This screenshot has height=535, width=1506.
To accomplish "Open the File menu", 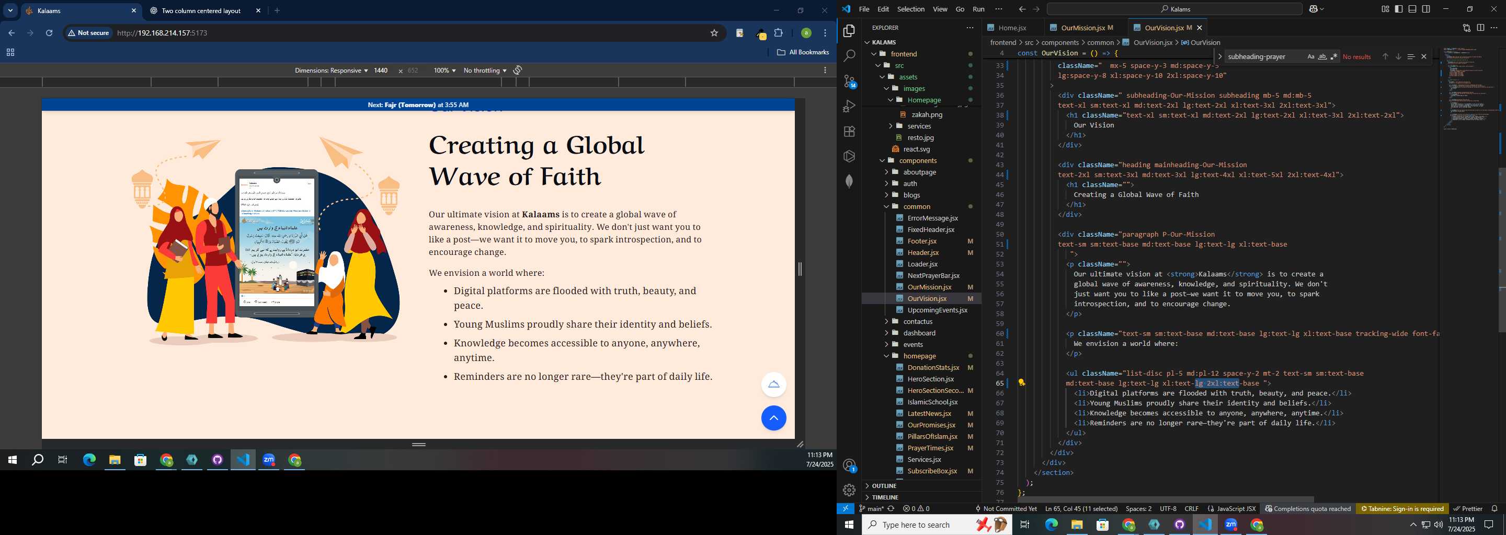I will pos(863,9).
